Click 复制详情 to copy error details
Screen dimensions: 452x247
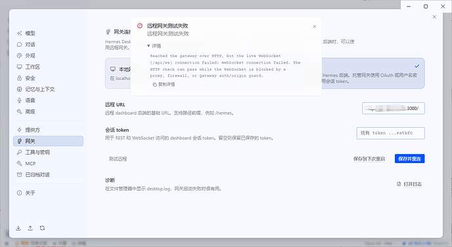[164, 85]
